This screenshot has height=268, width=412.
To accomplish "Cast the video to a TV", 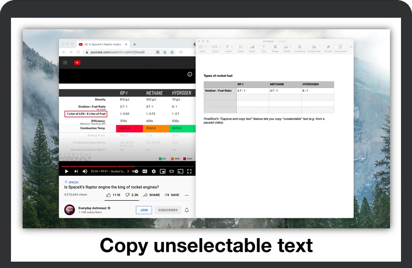I will pos(180,171).
